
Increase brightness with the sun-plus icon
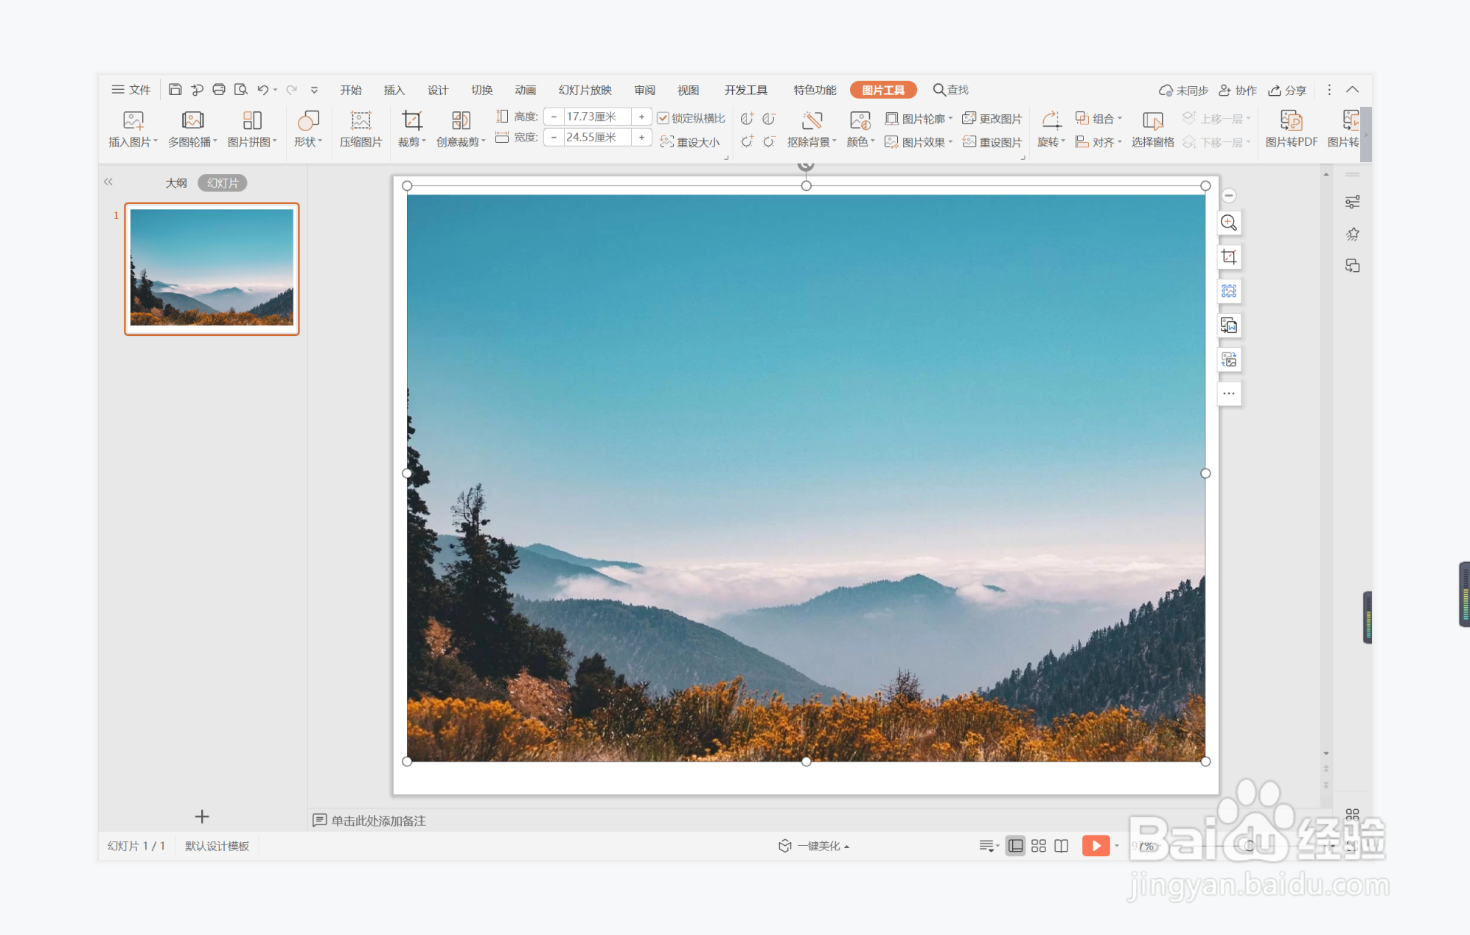click(x=747, y=141)
